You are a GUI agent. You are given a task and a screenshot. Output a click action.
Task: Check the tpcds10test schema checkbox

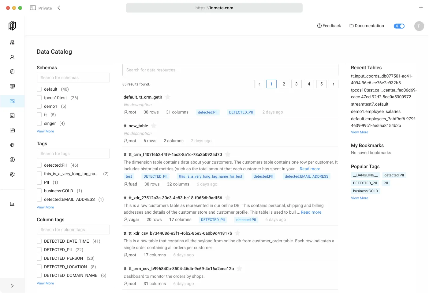(39, 98)
